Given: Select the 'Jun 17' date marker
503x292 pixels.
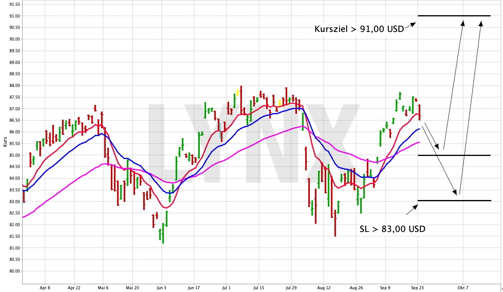Looking at the screenshot, I should click(x=194, y=288).
